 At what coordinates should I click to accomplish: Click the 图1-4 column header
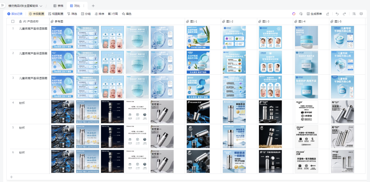point(311,22)
